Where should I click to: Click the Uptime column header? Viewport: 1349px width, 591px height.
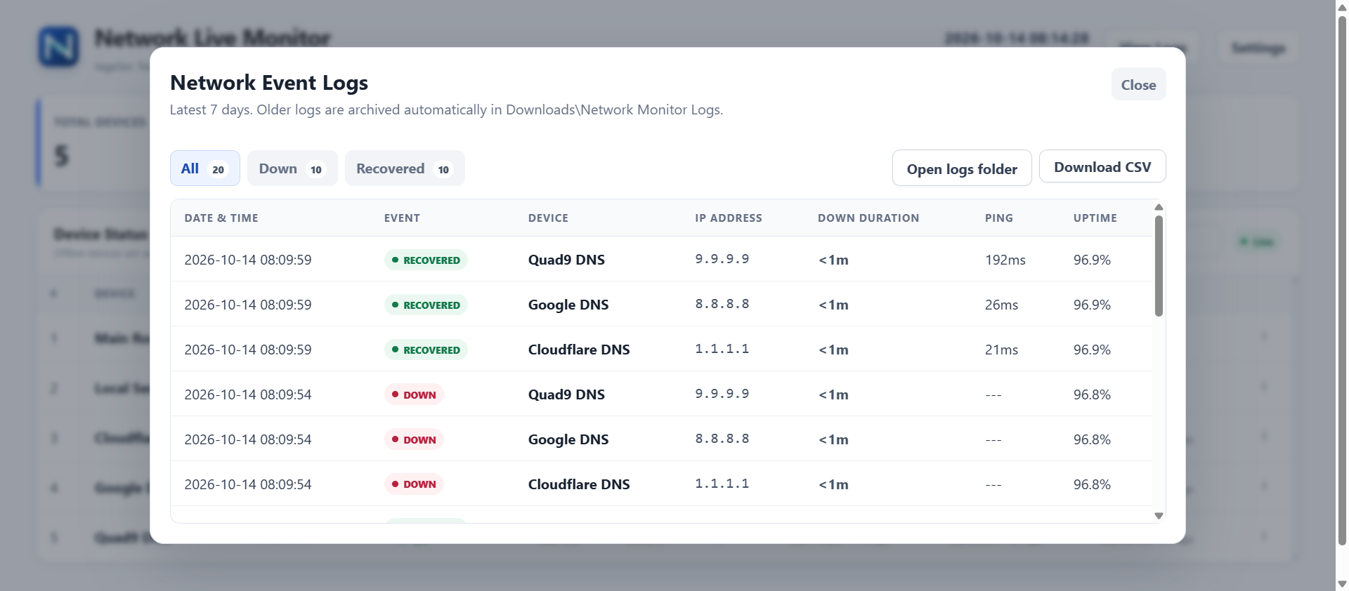[x=1095, y=218]
